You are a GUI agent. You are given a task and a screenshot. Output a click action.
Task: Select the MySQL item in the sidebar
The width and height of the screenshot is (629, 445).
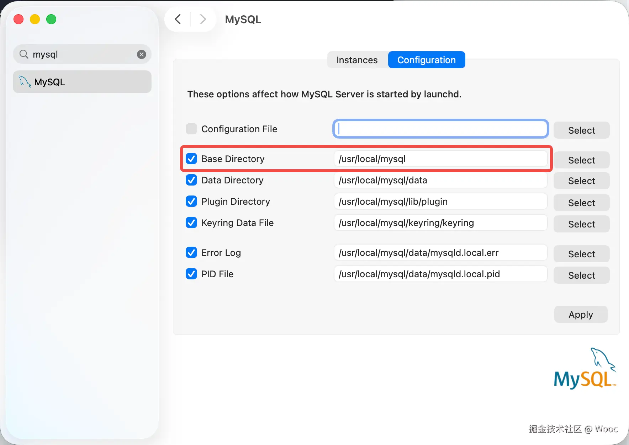click(82, 82)
